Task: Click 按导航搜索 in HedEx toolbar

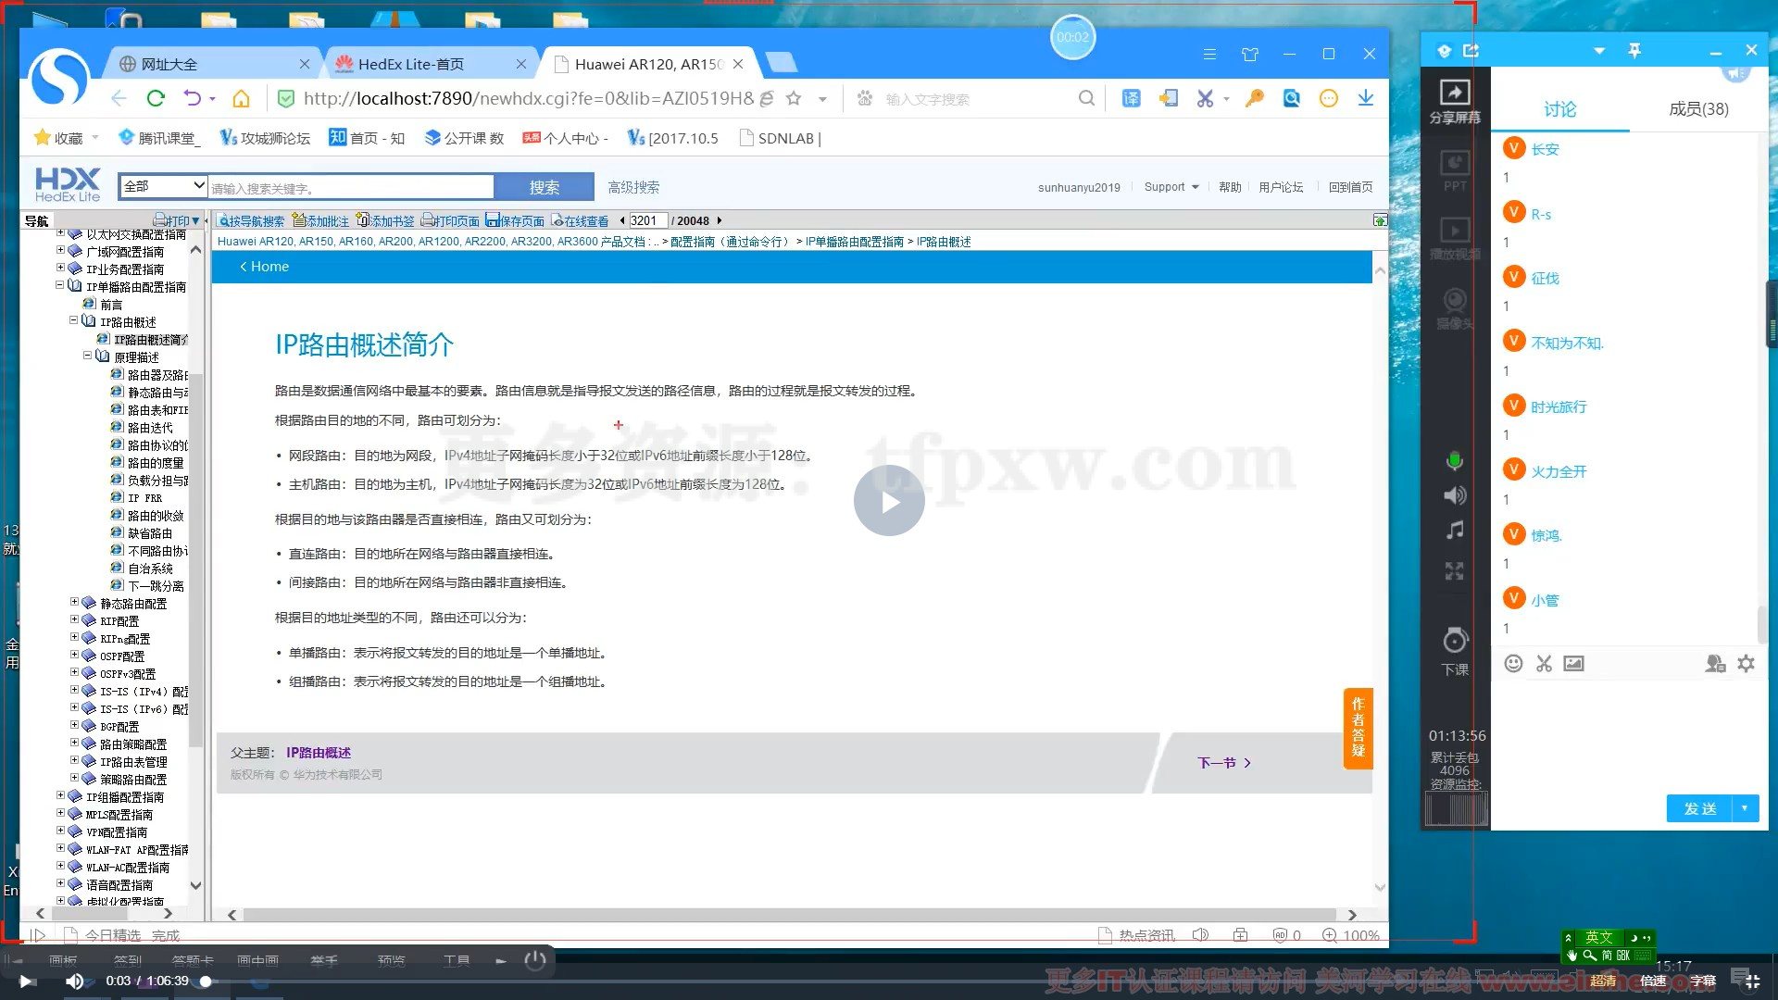Action: tap(251, 220)
